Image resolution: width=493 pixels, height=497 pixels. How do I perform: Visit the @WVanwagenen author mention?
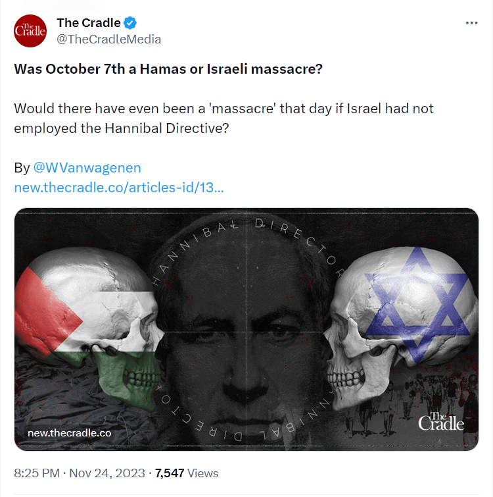point(87,168)
